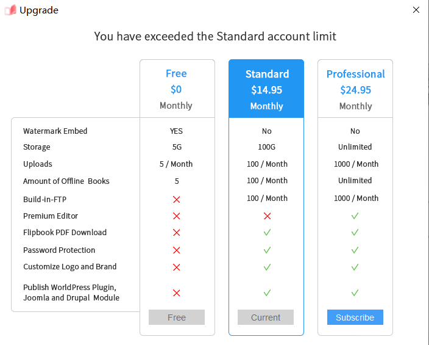Click the Current button under Standard plan
This screenshot has height=345, width=429.
coord(266,318)
